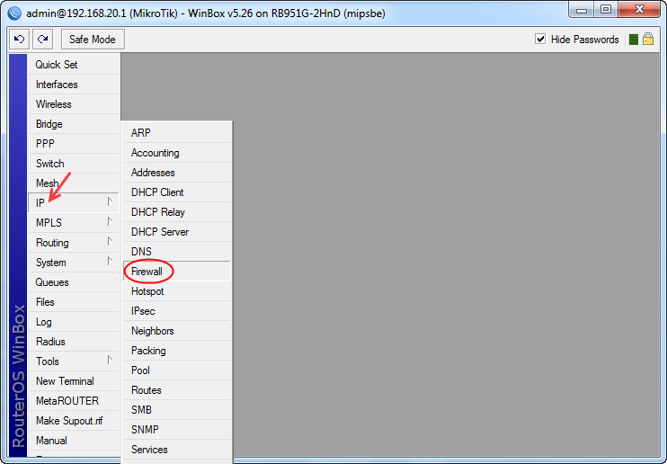Expand the IP submenu arrow

[x=110, y=202]
